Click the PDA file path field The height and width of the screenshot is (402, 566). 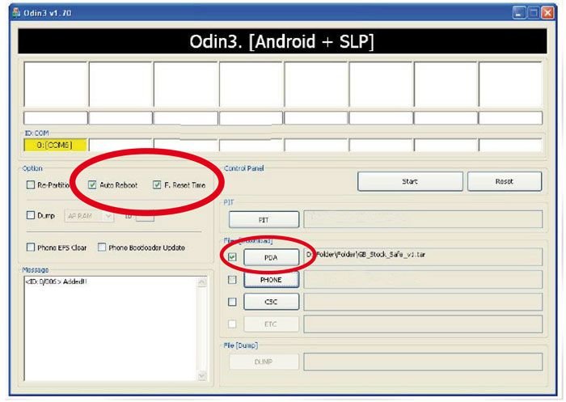tap(423, 256)
